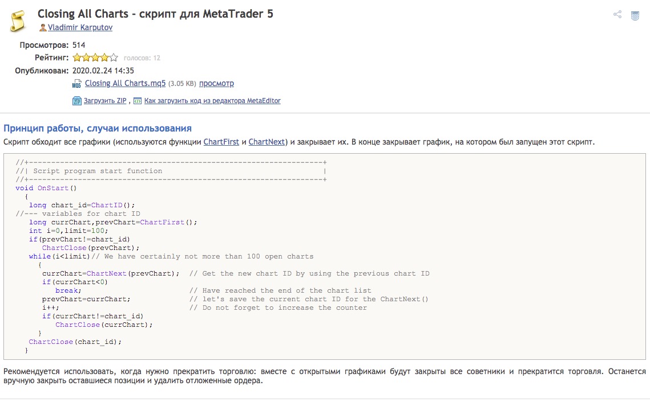Click void OnStart() code line
This screenshot has width=650, height=402.
(46, 188)
